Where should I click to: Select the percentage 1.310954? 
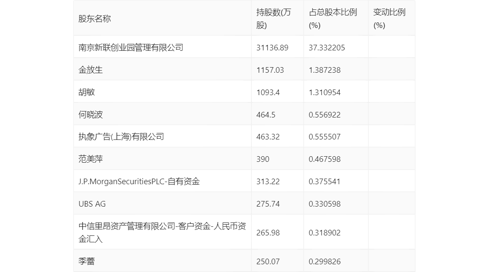point(325,93)
